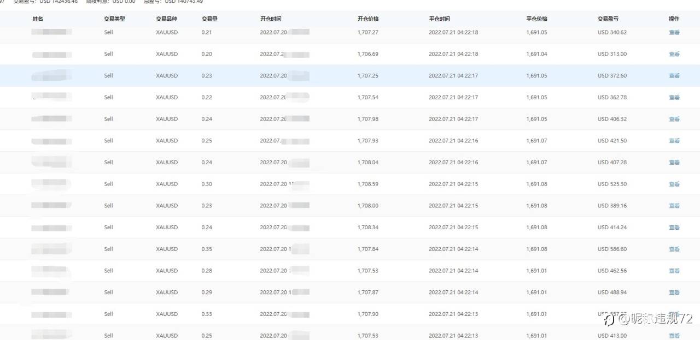This screenshot has height=340, width=700.
Task: Click the trade volume 0.29
Action: (x=207, y=292)
